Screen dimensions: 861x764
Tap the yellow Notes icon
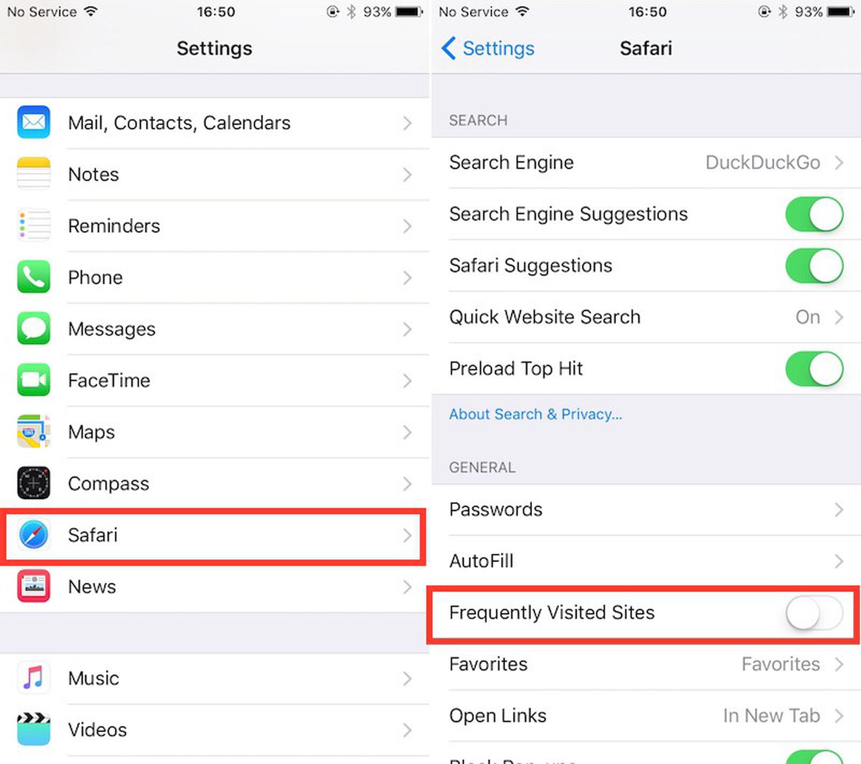(x=33, y=174)
